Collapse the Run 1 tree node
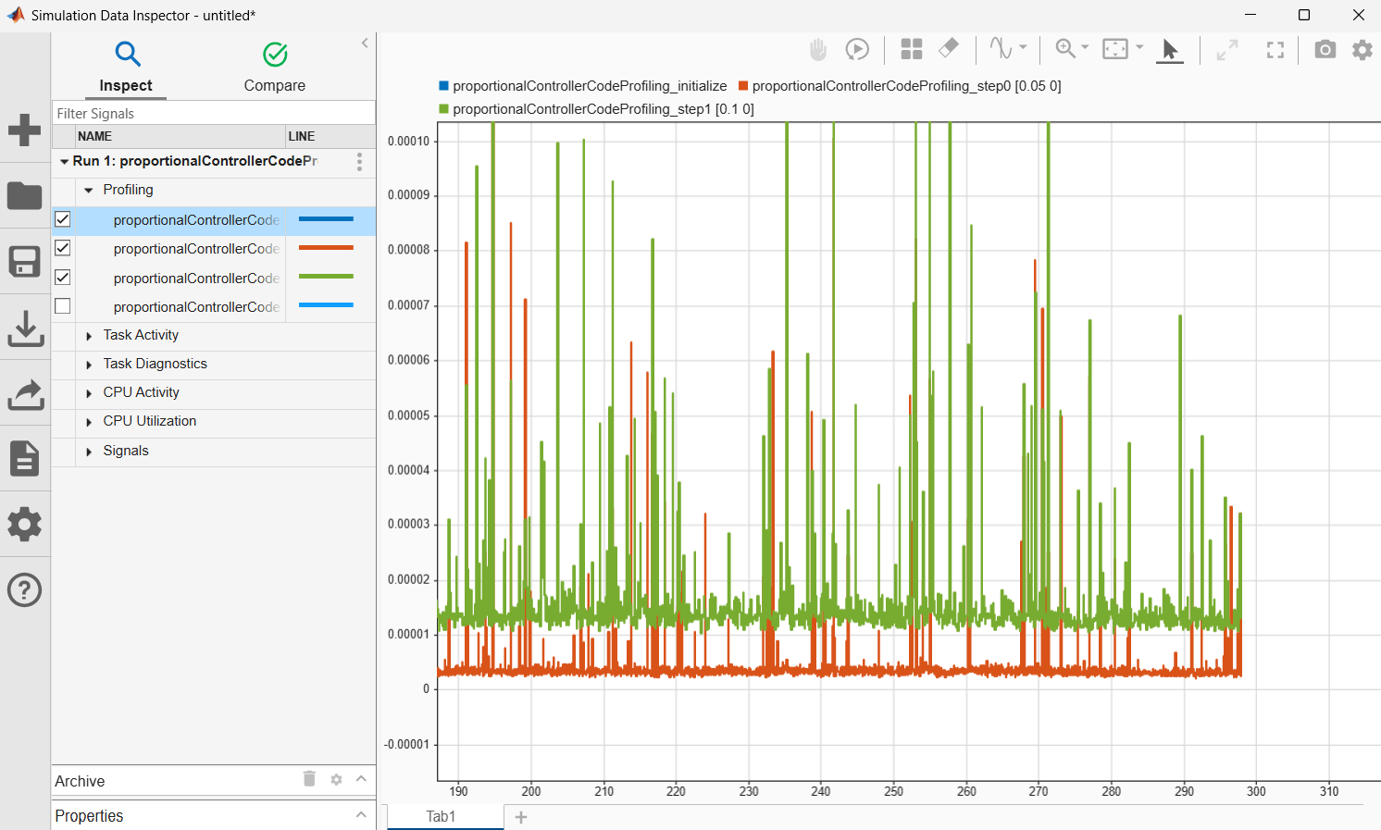This screenshot has width=1381, height=830. (65, 161)
